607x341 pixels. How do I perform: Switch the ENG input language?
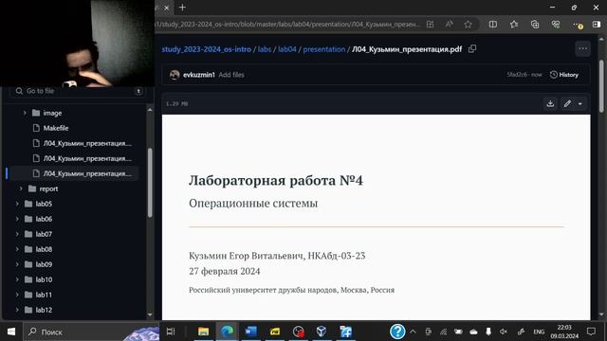[539, 332]
